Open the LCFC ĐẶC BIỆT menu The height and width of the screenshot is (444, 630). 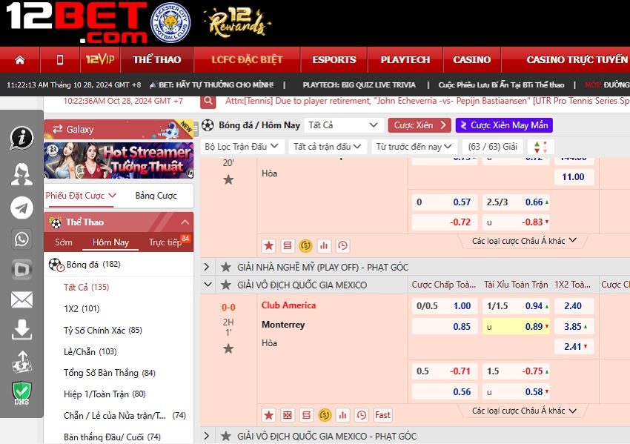247,60
